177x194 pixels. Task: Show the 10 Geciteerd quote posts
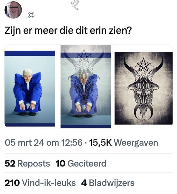pos(81,163)
